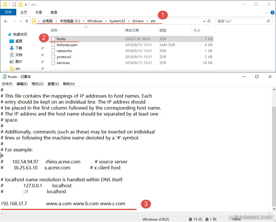Open Notepad 查看(V) menu

pos(53,84)
